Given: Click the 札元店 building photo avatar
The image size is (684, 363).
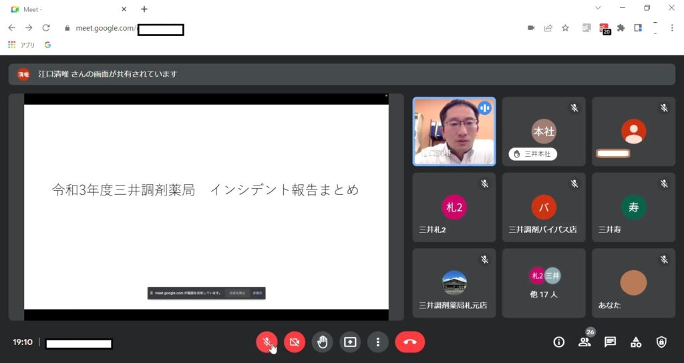Looking at the screenshot, I should point(454,283).
